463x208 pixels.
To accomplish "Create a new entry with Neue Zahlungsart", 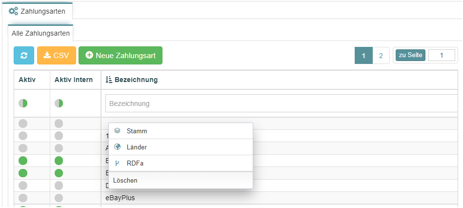I will coord(121,55).
